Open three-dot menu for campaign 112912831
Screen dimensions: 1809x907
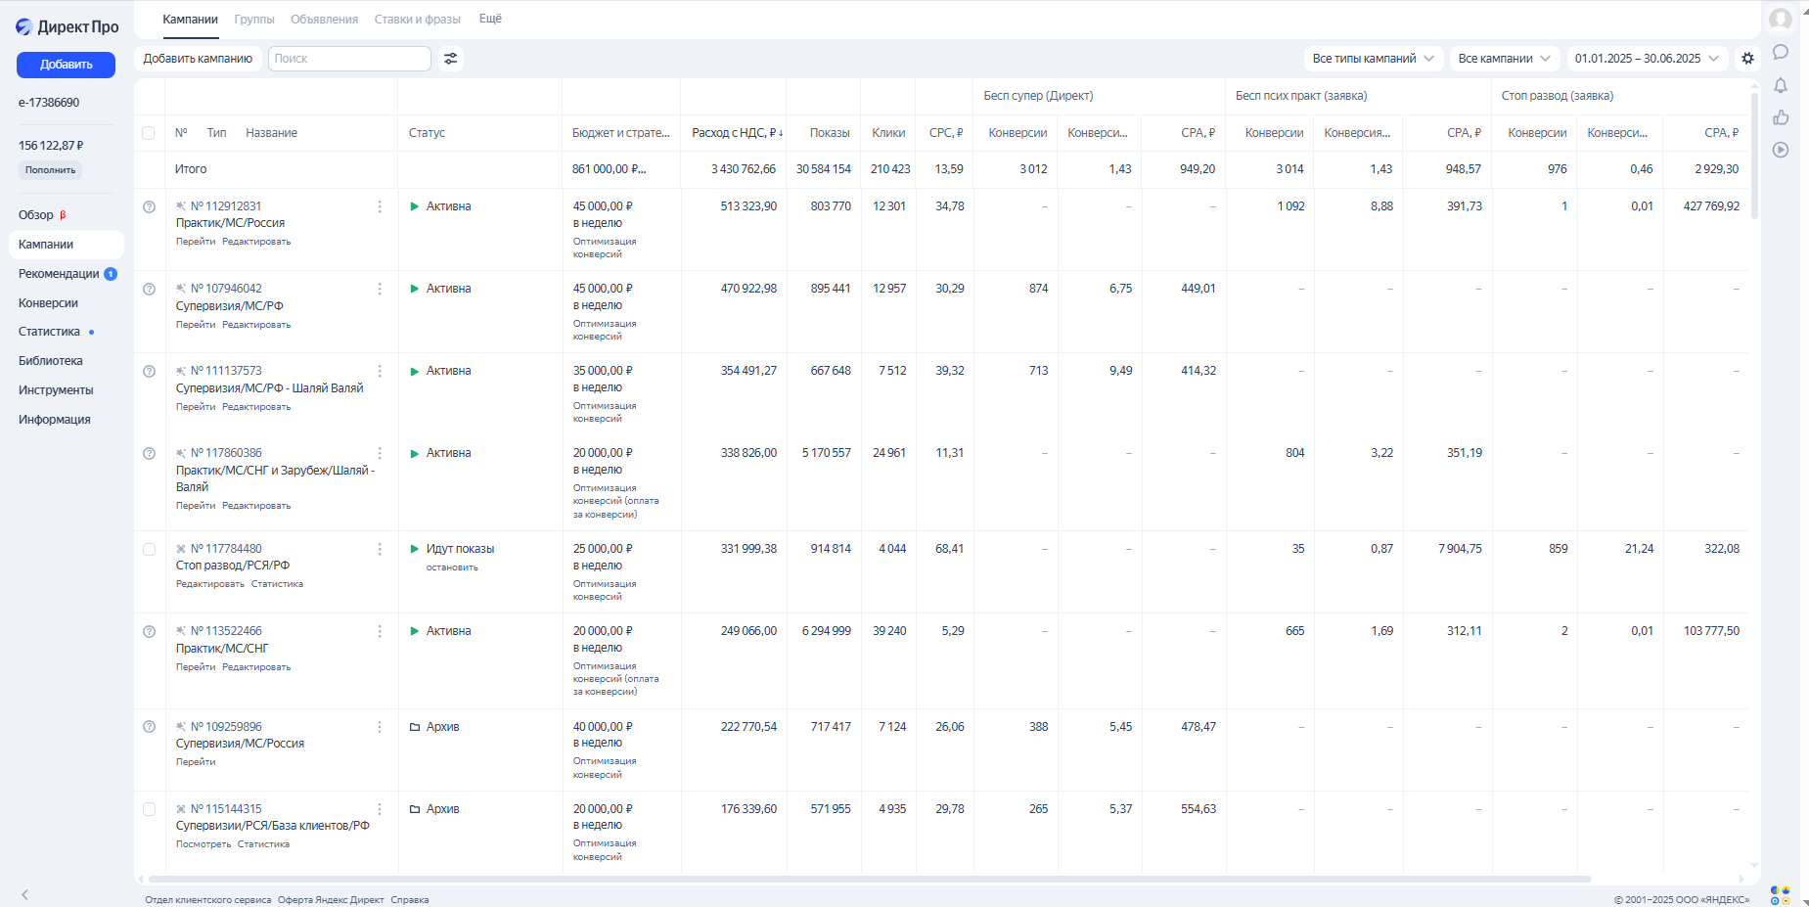pyautogui.click(x=380, y=206)
